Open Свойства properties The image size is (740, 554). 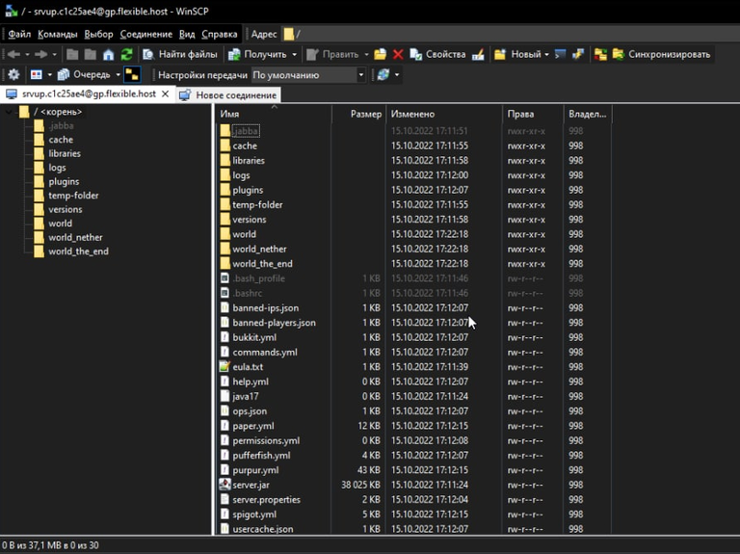(437, 54)
